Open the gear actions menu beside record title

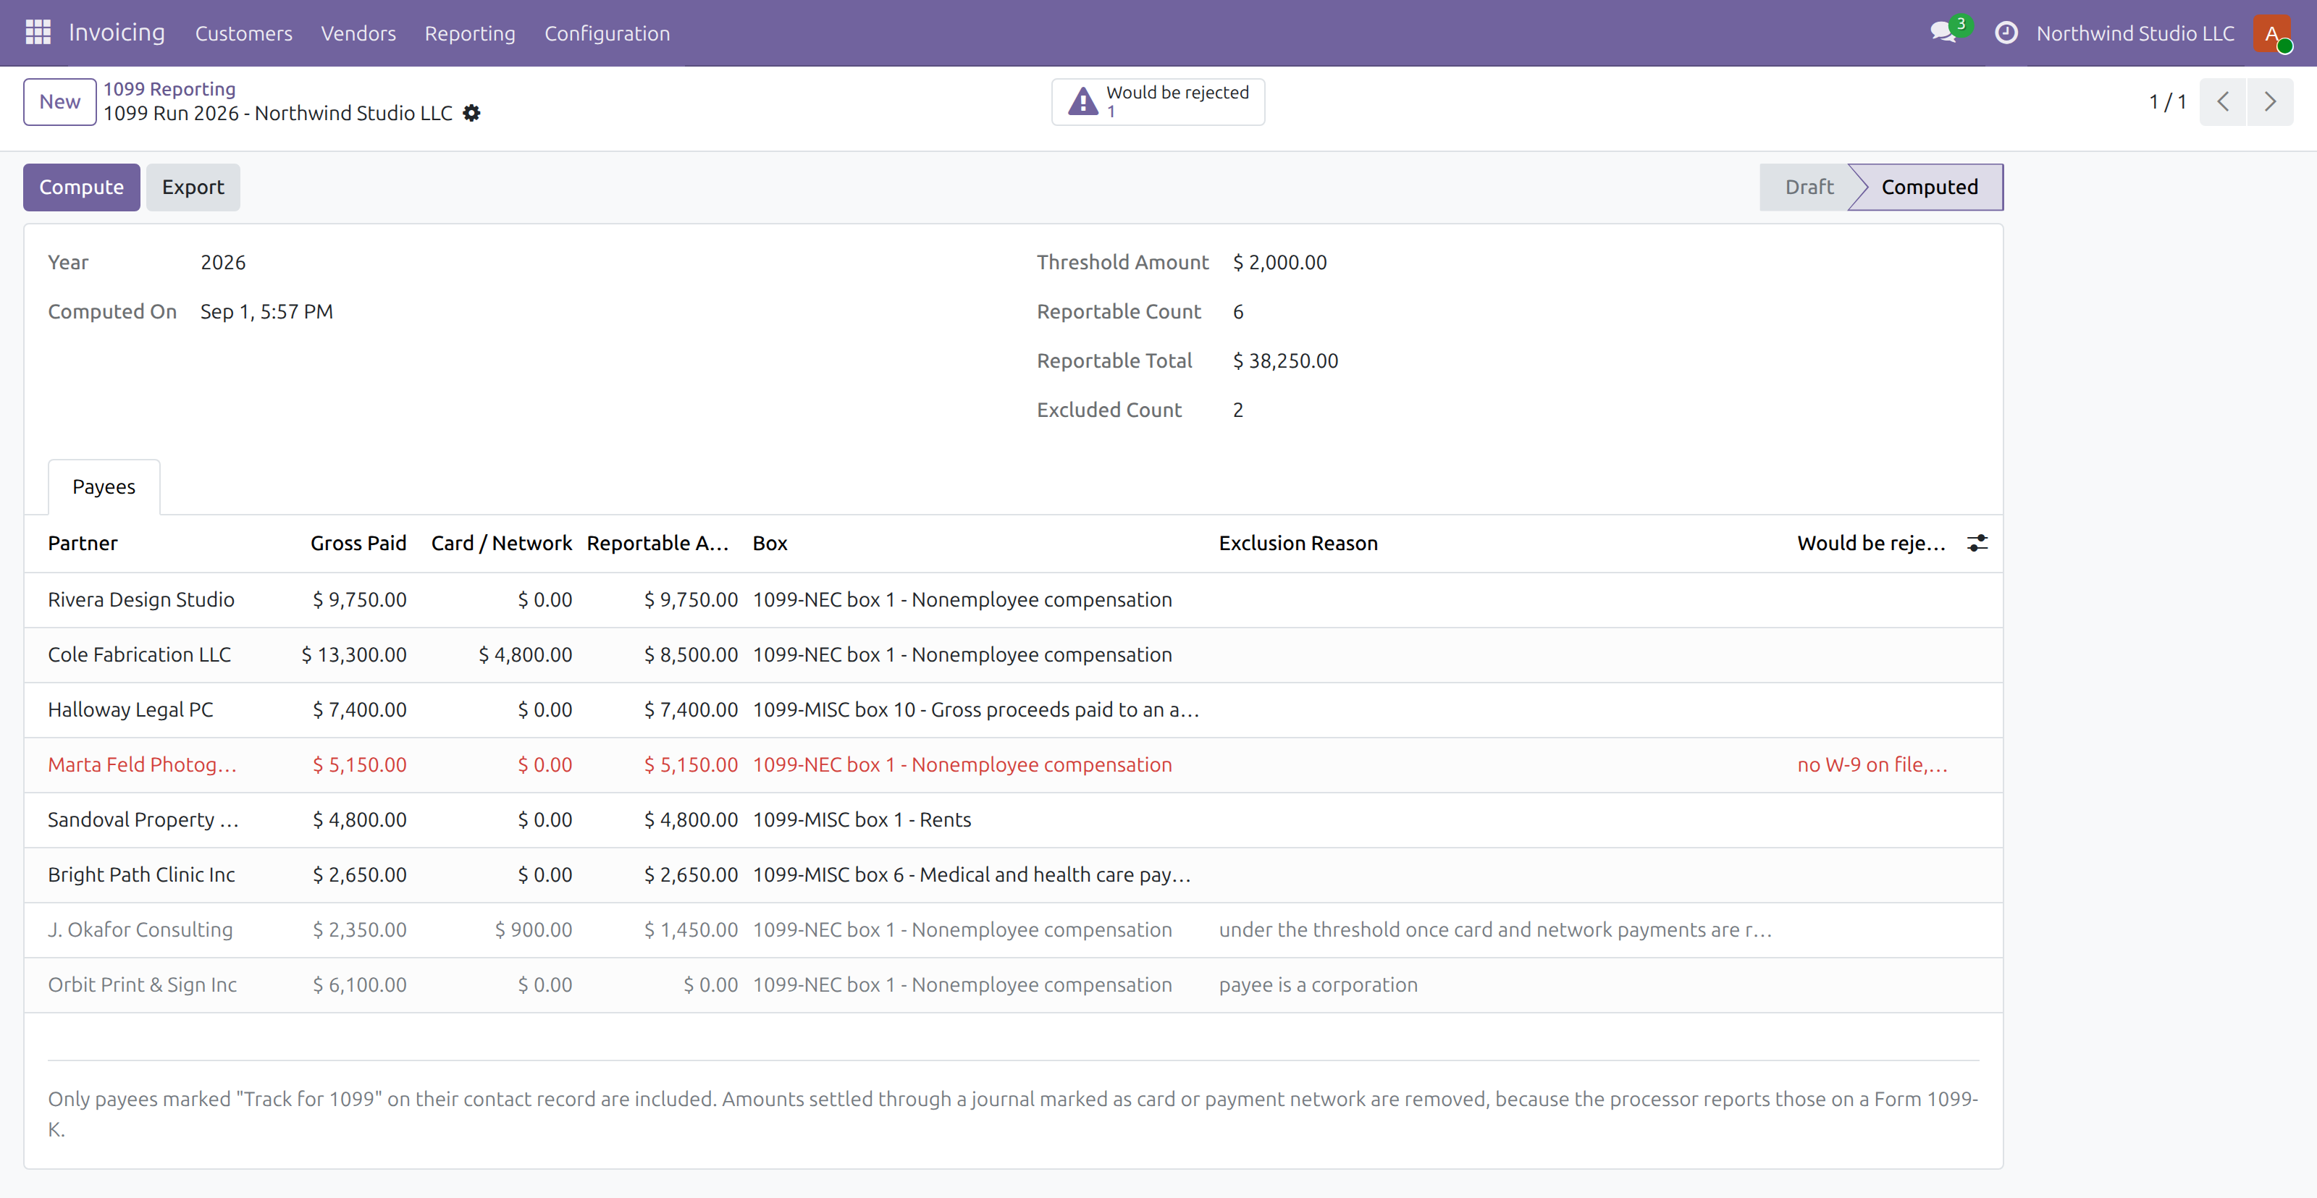pos(471,114)
